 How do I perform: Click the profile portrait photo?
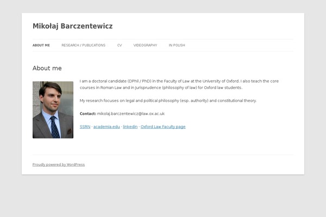(53, 110)
